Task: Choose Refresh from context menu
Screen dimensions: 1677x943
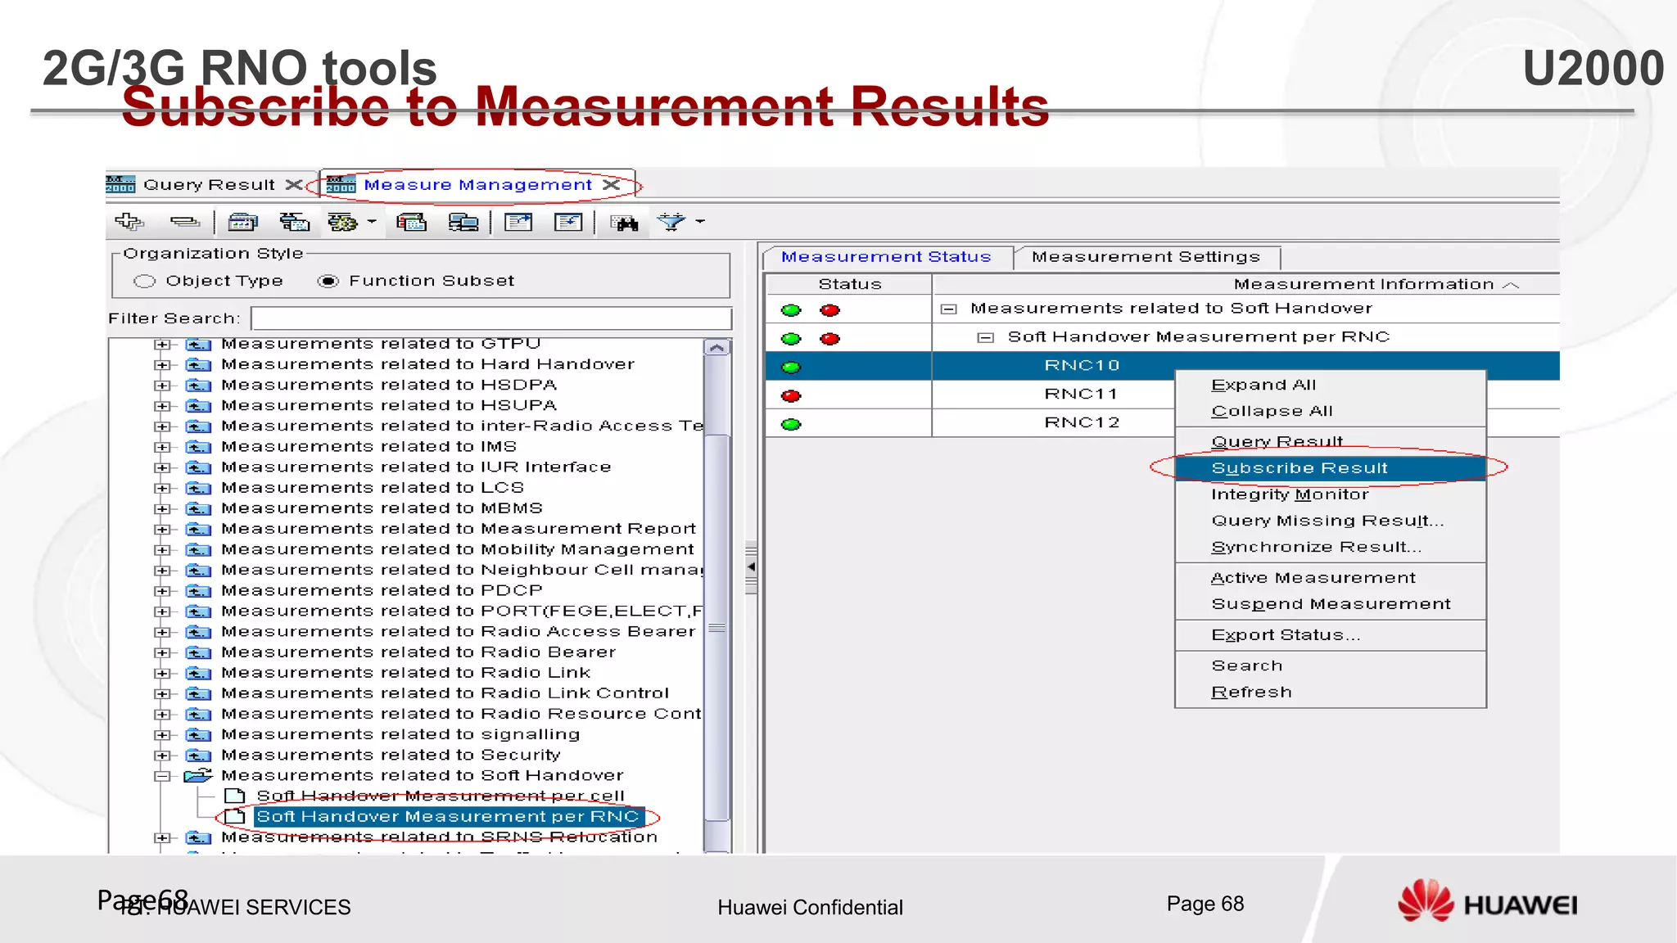Action: click(x=1330, y=693)
